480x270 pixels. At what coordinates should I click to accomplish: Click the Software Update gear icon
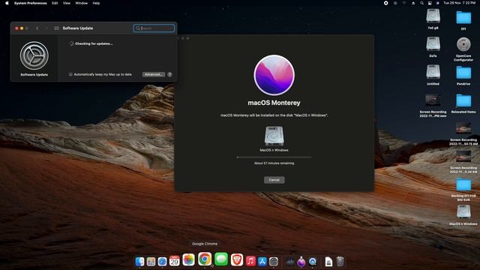pos(34,55)
